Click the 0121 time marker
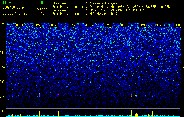Viewport: 184px width, 117px height. [20, 25]
